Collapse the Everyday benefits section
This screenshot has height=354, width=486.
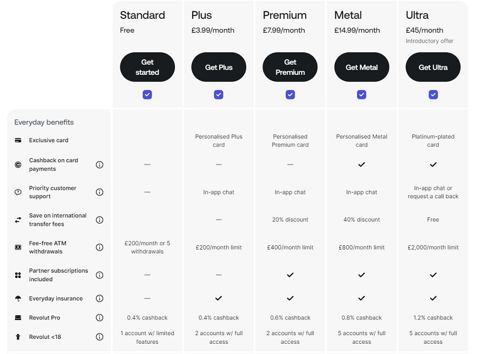click(x=43, y=122)
